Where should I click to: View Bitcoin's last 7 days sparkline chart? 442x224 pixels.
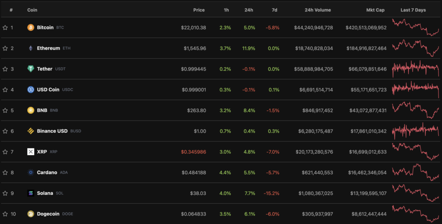(x=415, y=27)
